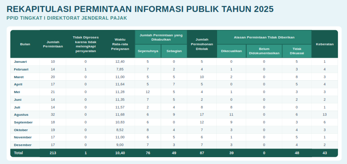Click the Total row's "43" Keberatan value
The width and height of the screenshot is (347, 164).
click(x=325, y=153)
